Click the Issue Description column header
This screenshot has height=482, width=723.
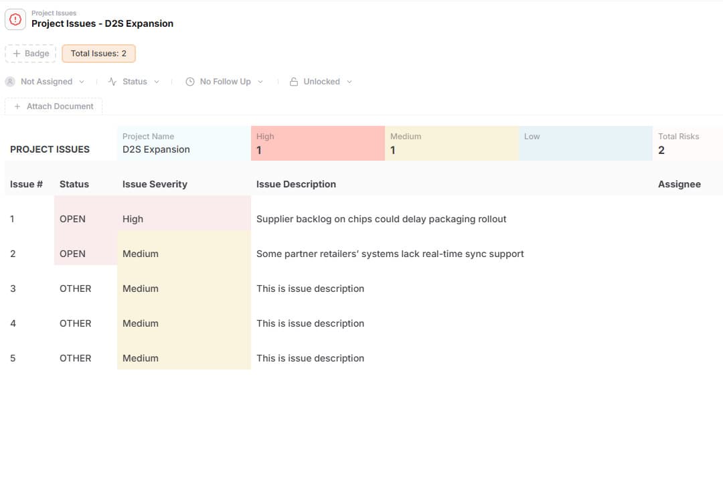296,184
